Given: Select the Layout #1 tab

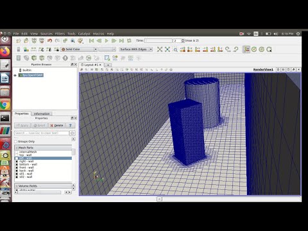Looking at the screenshot, I should (91, 65).
